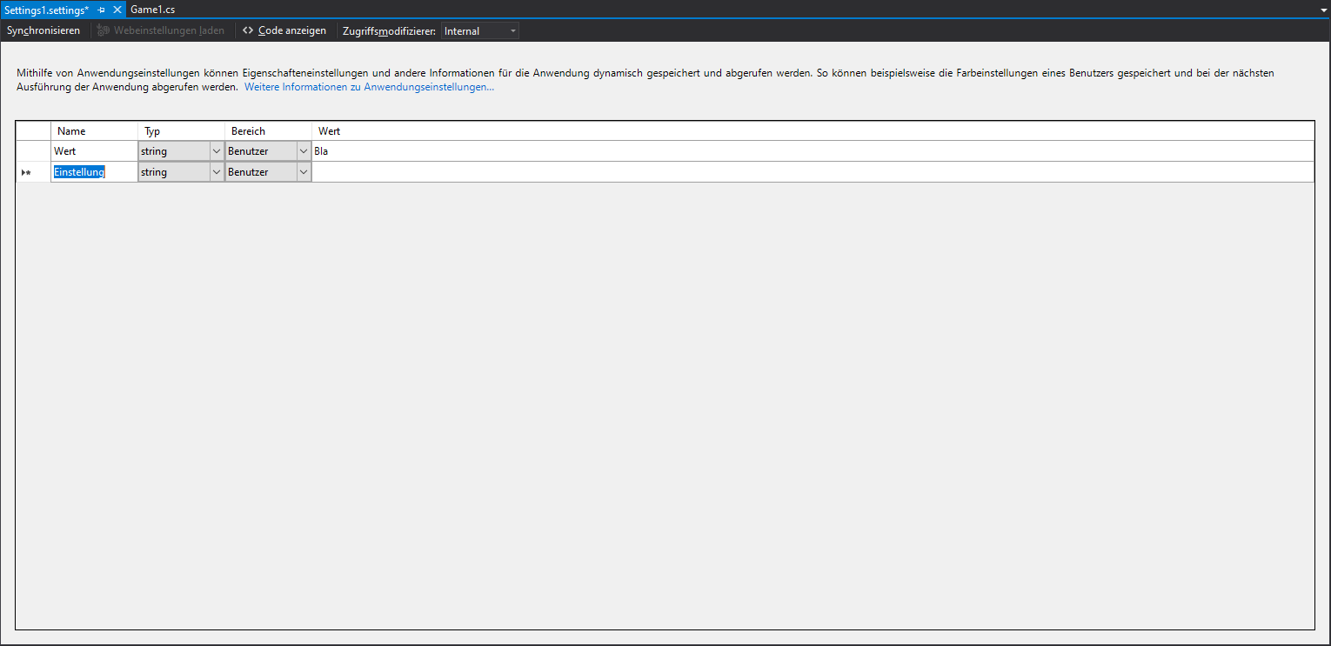Screen dimensions: 1331x646
Task: Open the document tab overflow list arrow
Action: click(1322, 9)
